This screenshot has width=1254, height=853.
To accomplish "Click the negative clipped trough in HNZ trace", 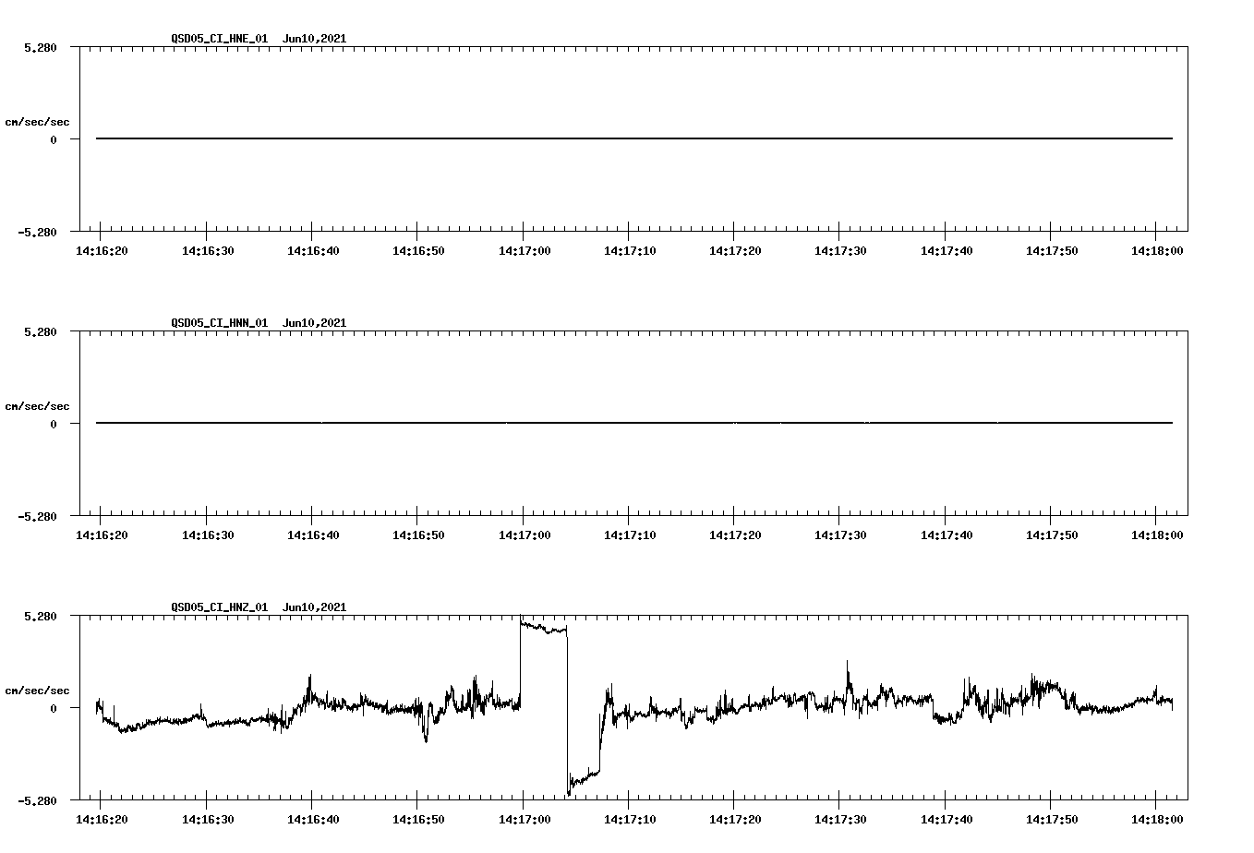I will (x=584, y=779).
